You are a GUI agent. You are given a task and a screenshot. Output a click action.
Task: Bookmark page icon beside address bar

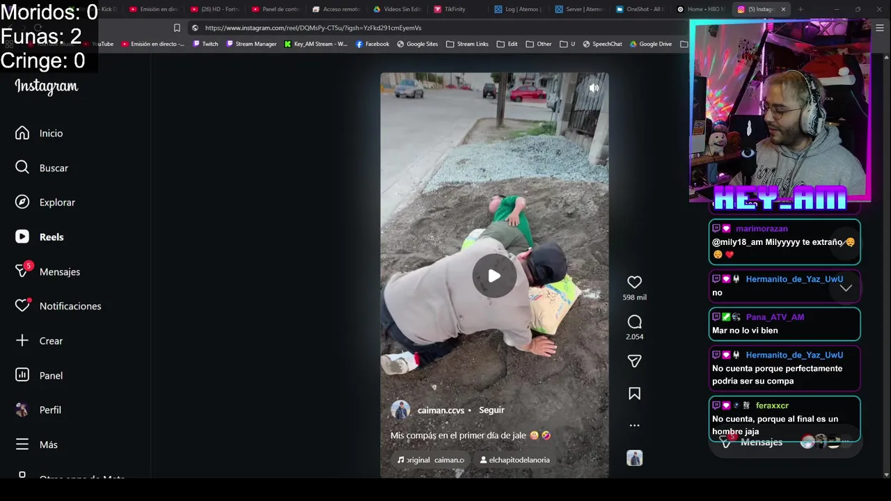(x=177, y=28)
